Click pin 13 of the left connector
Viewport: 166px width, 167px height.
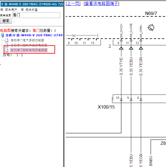93,43
